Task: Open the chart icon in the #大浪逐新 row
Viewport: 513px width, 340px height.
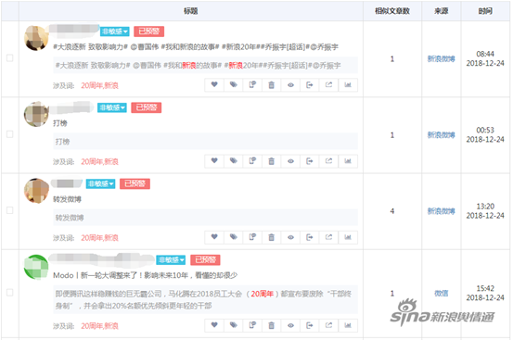Action: [x=348, y=85]
